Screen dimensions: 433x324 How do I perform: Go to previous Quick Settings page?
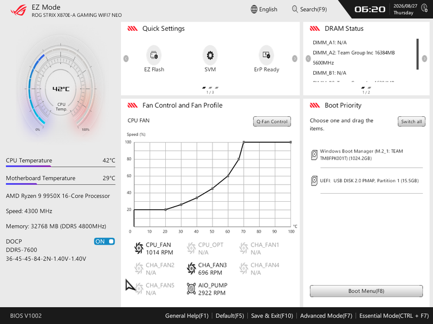[126, 58]
